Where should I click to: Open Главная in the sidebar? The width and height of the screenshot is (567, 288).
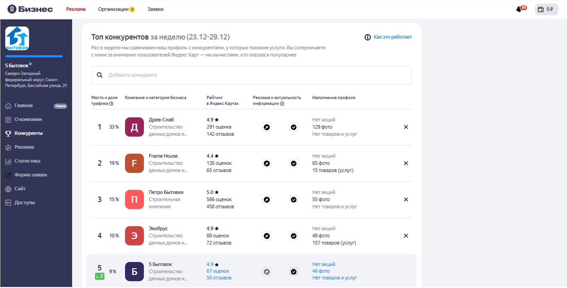pyautogui.click(x=24, y=106)
